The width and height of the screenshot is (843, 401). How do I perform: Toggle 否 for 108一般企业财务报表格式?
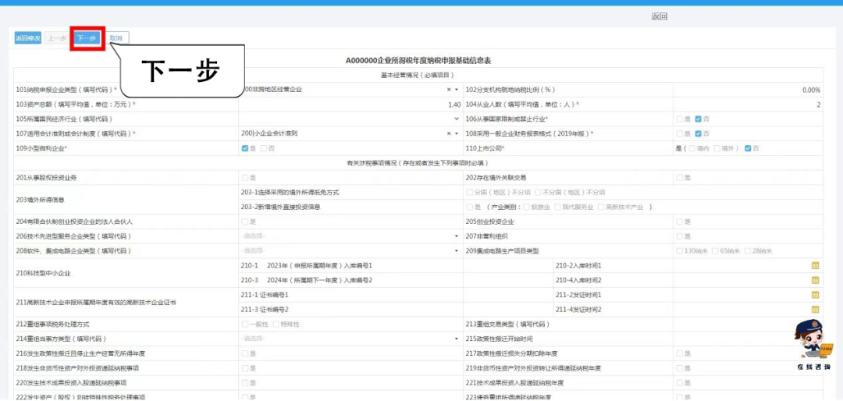pyautogui.click(x=699, y=133)
